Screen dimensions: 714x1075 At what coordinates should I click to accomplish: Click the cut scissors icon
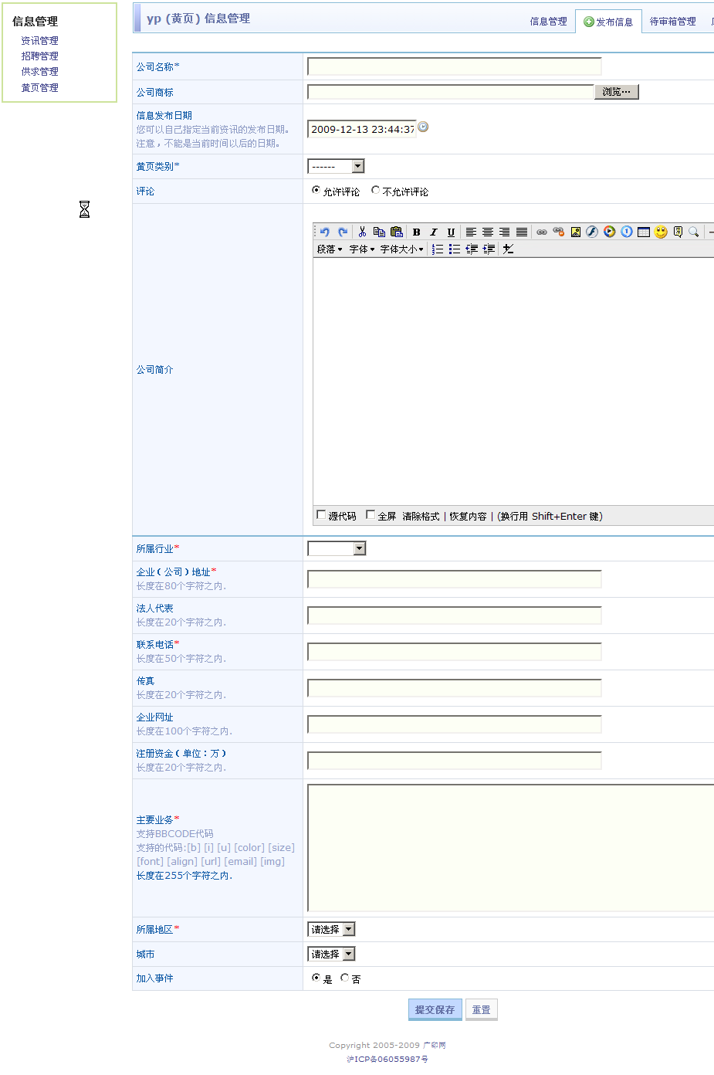(362, 232)
